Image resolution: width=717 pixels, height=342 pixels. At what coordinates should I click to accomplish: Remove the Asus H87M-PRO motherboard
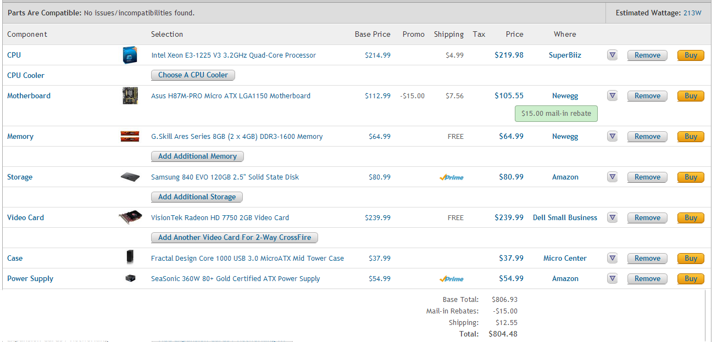(647, 96)
